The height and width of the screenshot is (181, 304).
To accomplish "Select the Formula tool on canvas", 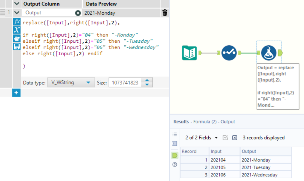I will pyautogui.click(x=269, y=53).
